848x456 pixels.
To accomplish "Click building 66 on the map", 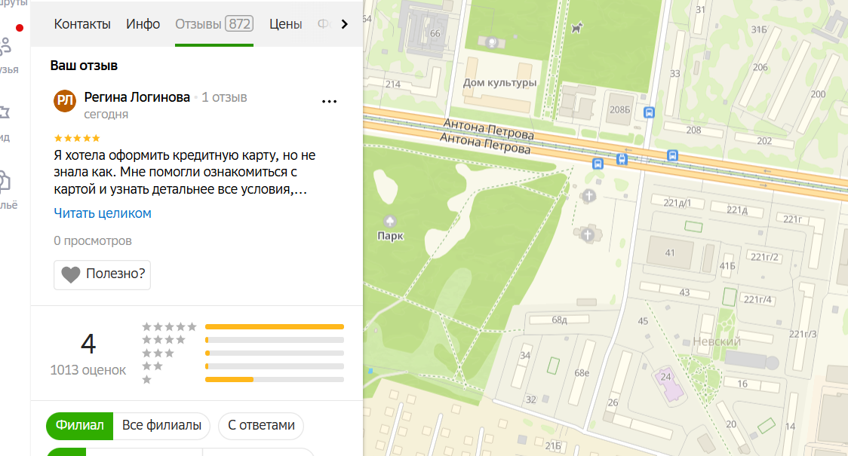I will [x=435, y=33].
